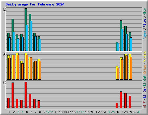Click day label 5 on the x-axis
148x115 pixels.
pos(27,112)
